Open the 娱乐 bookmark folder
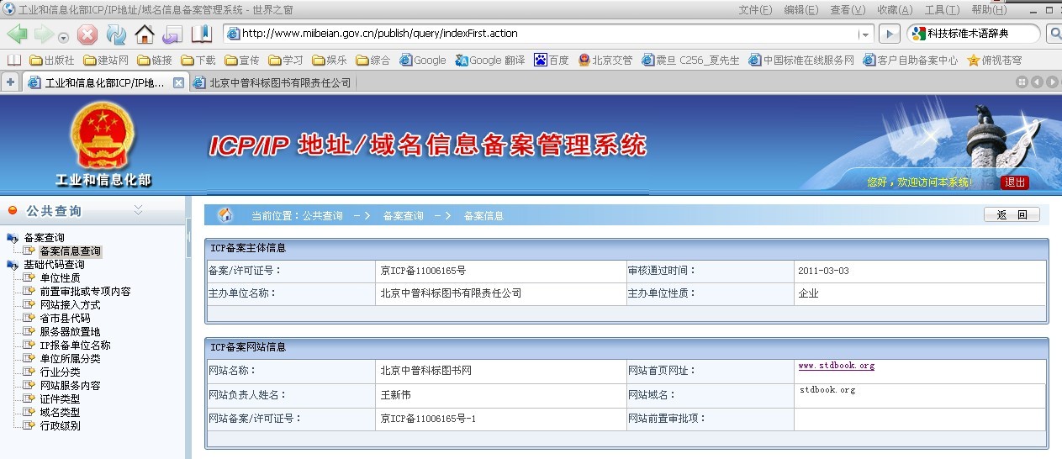Screen dimensions: 1062x459 (x=330, y=61)
